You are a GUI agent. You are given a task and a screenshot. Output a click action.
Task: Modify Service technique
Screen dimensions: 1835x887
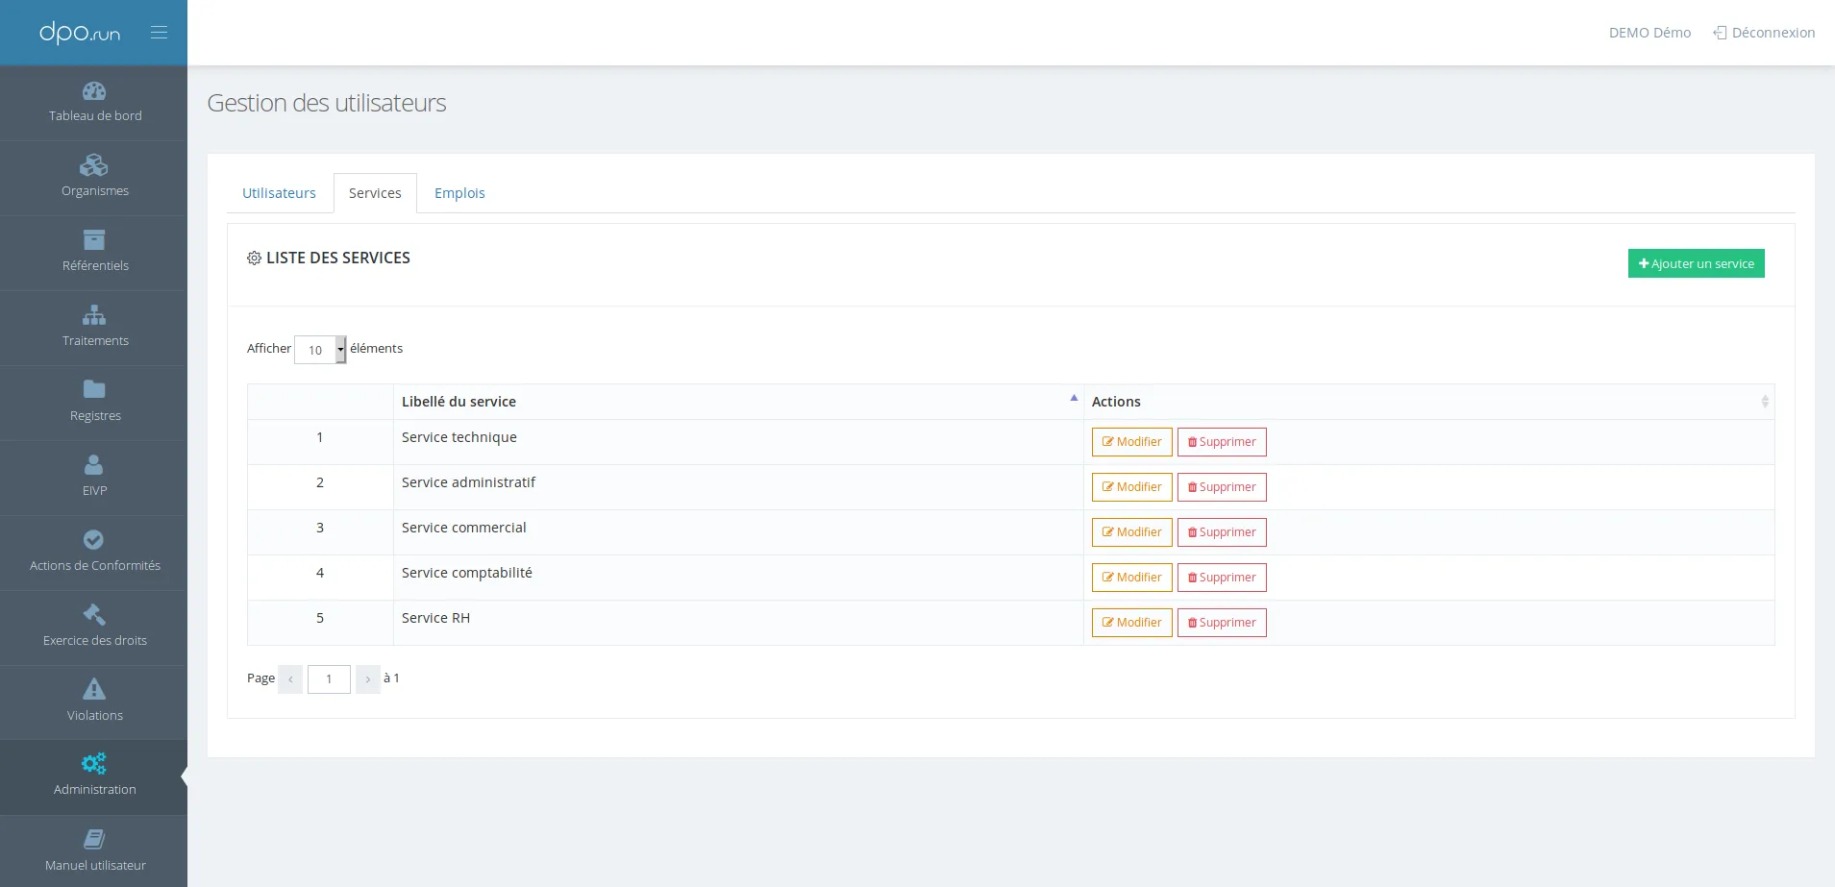point(1131,442)
